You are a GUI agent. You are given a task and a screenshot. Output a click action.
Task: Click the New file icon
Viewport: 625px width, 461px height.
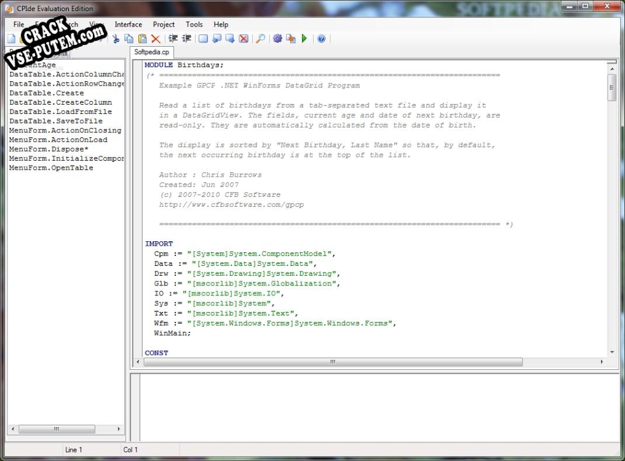(x=12, y=39)
